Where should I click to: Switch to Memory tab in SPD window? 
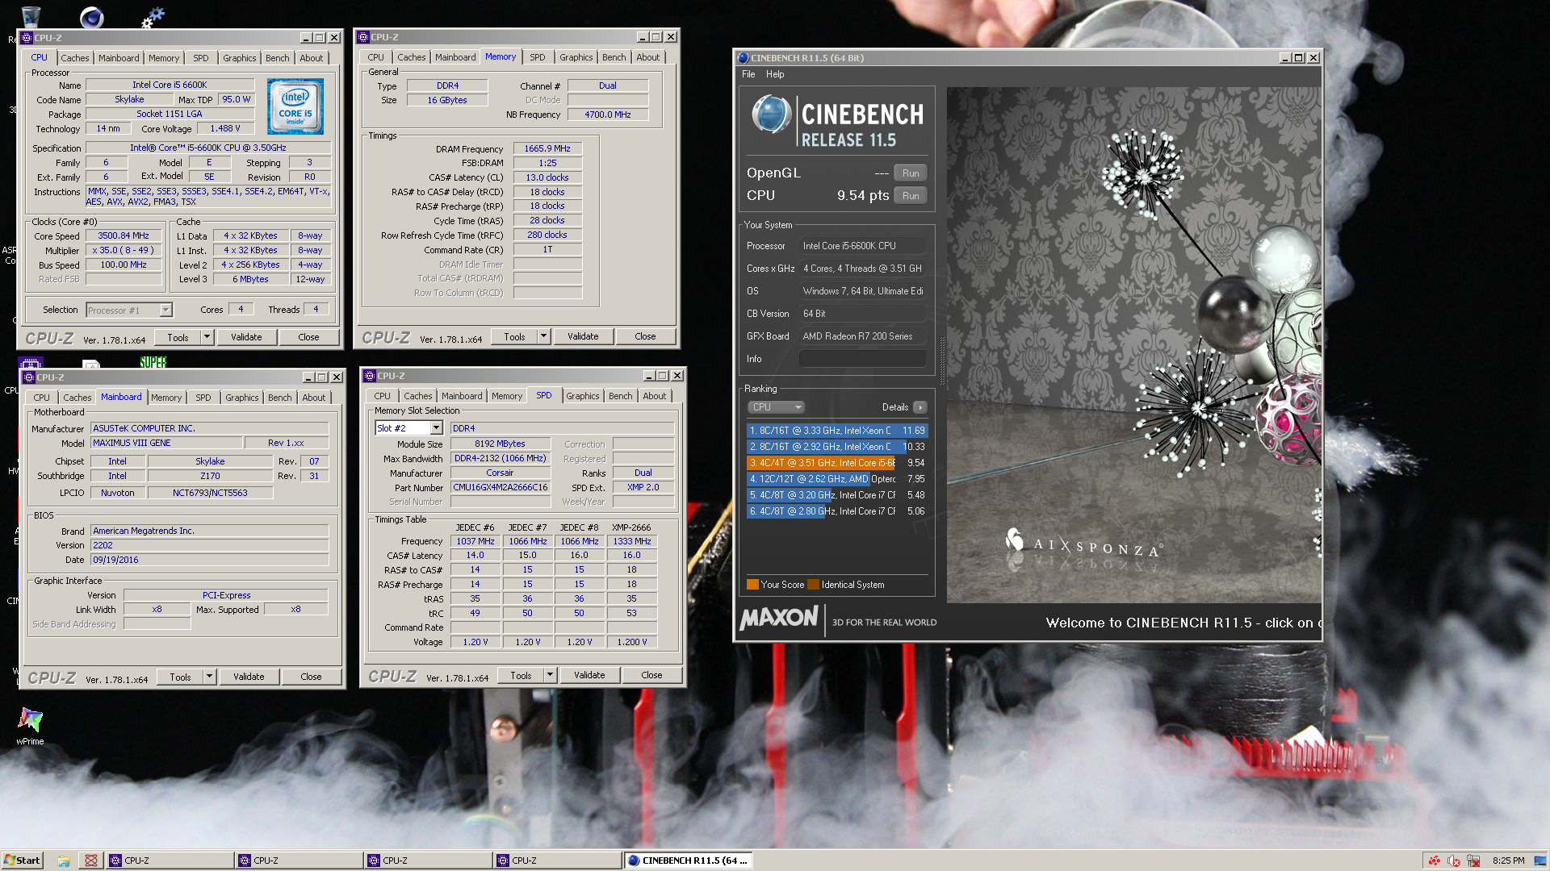[507, 396]
